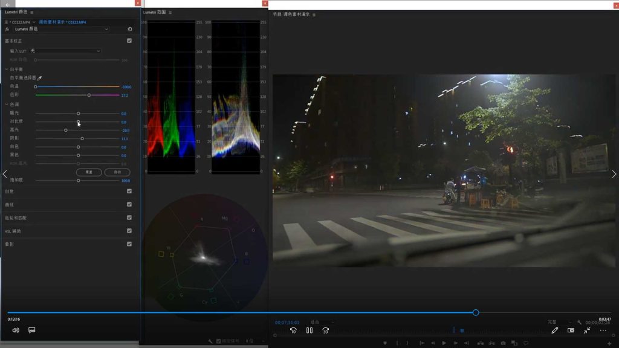Switch to mini player view
Image resolution: width=619 pixels, height=348 pixels.
click(571, 330)
